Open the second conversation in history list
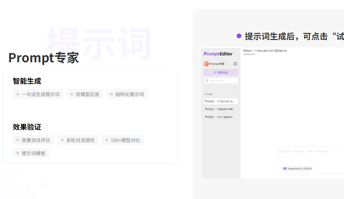This screenshot has width=344, height=199. (x=221, y=109)
